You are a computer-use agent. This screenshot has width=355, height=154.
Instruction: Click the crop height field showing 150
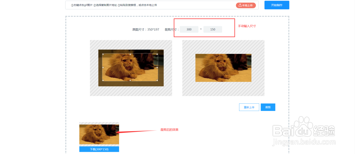coord(213,29)
